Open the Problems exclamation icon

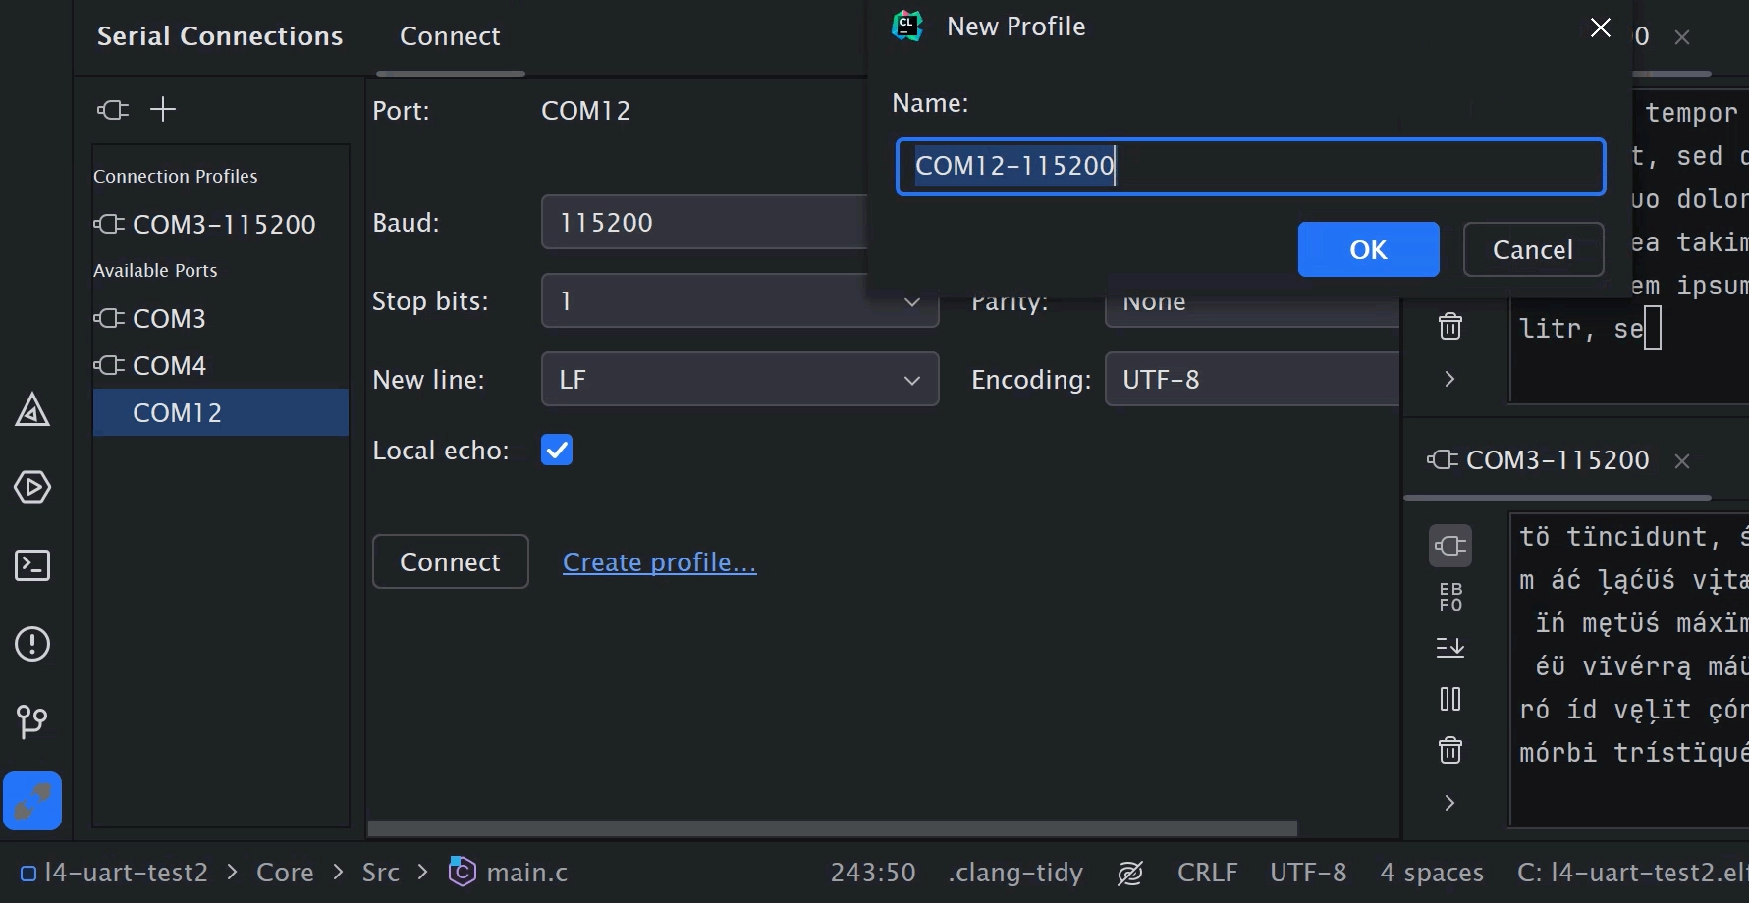[32, 644]
